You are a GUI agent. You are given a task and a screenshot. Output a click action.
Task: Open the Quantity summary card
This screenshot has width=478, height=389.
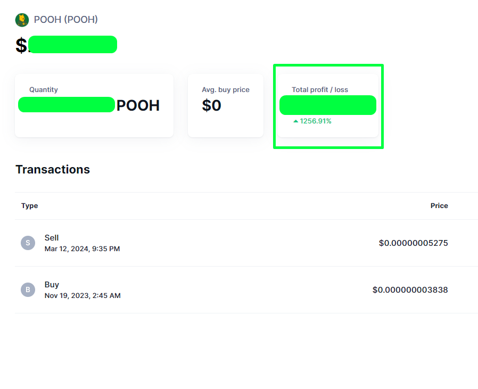pyautogui.click(x=94, y=105)
